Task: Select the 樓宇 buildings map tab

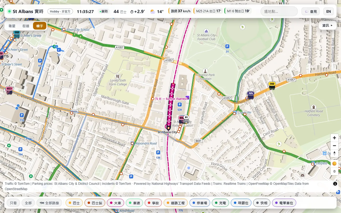Action: tap(40, 26)
